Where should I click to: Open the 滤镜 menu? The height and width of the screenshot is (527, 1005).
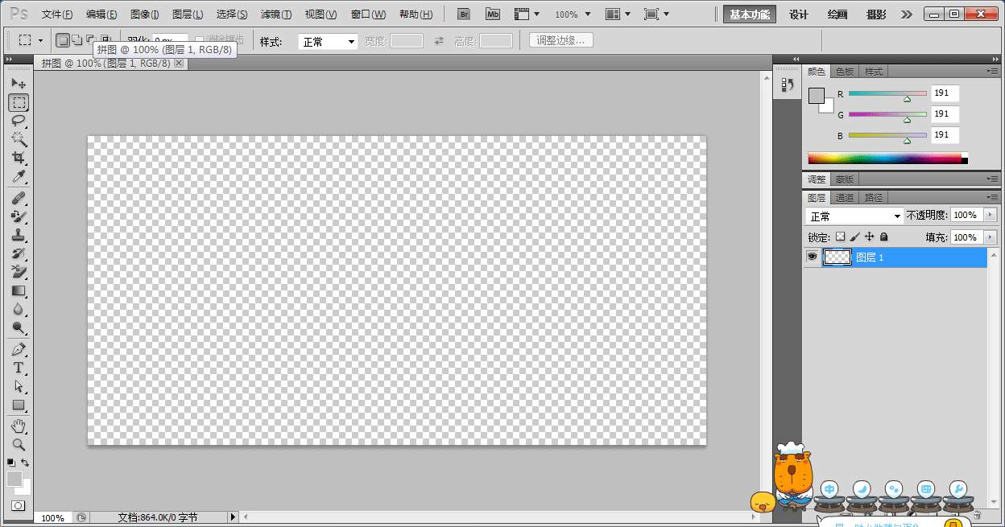(275, 14)
